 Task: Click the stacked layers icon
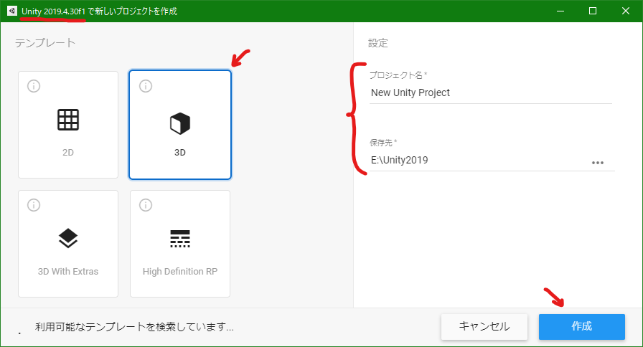click(68, 238)
